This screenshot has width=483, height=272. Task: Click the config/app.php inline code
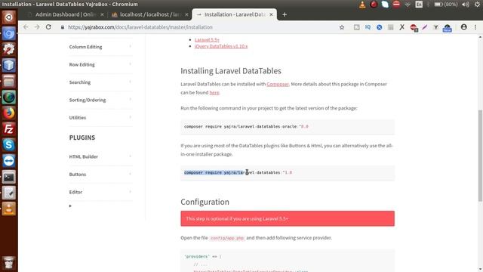tap(227, 238)
